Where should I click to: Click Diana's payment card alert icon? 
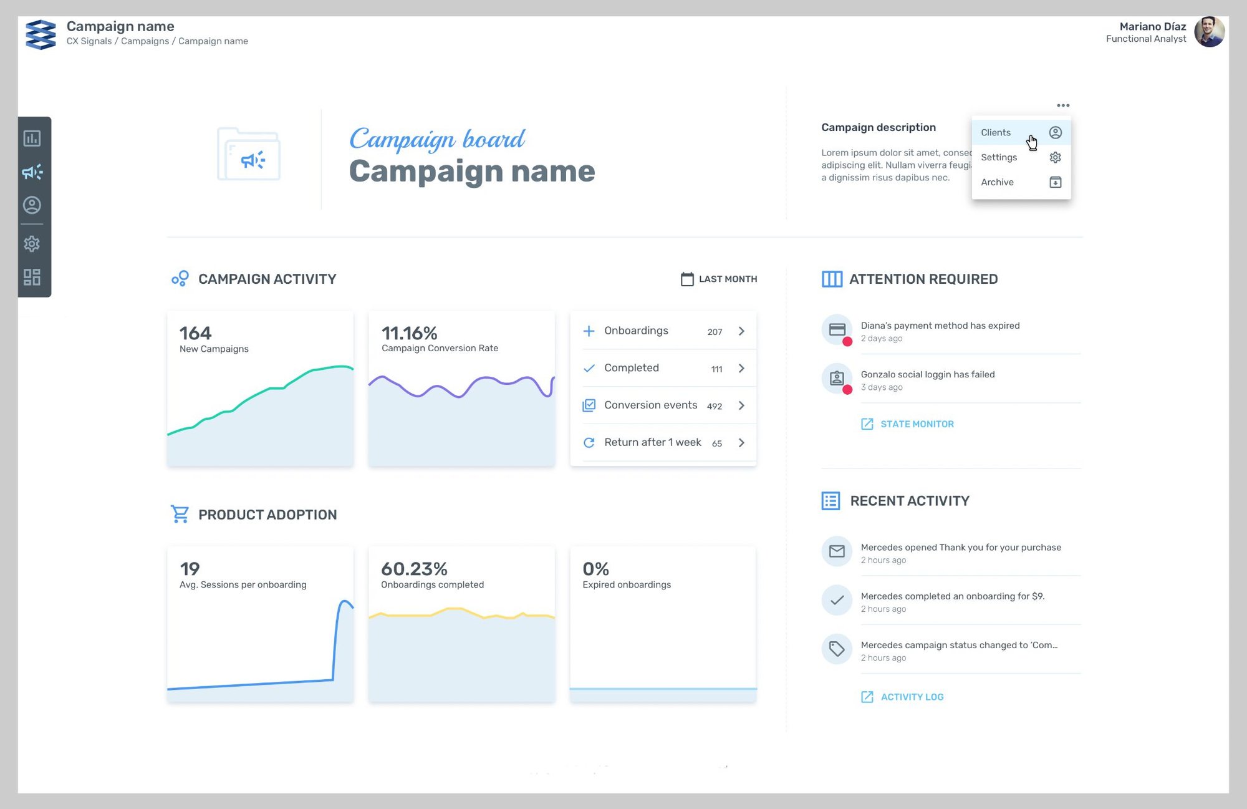point(837,330)
